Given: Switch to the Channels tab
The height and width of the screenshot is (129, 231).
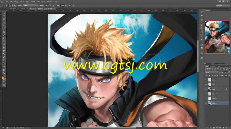Looking at the screenshot, I should (213, 66).
